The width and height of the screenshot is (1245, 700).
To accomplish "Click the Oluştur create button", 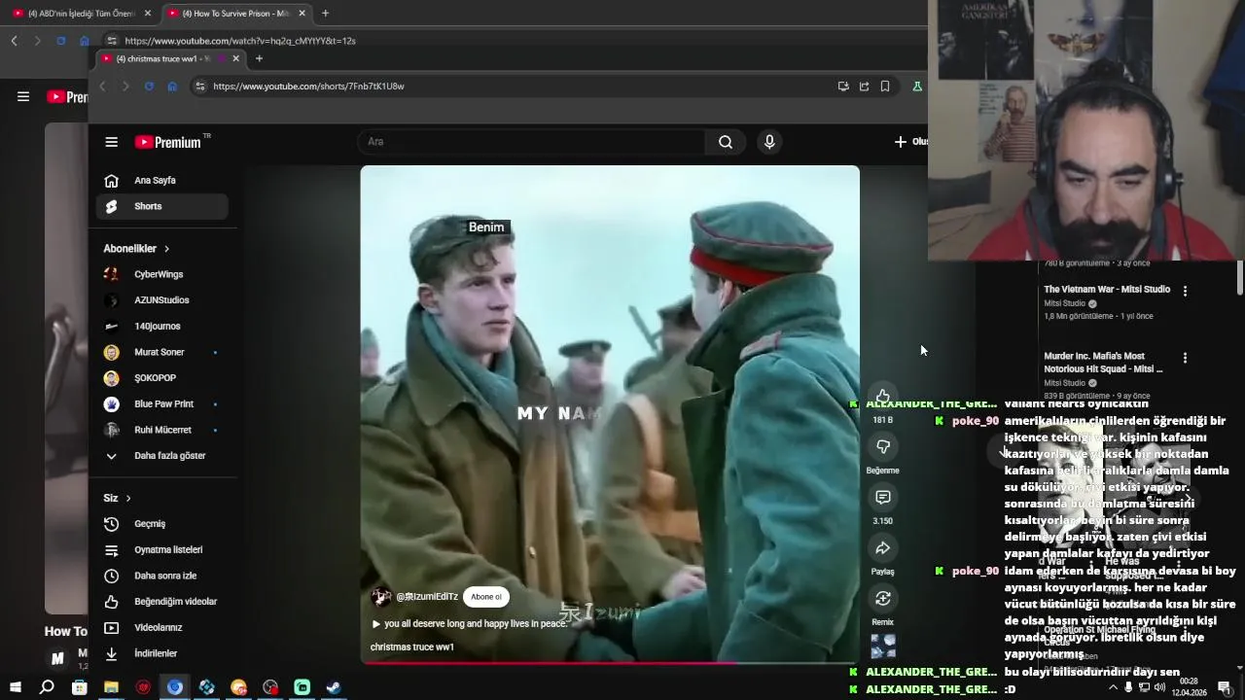I will [910, 142].
